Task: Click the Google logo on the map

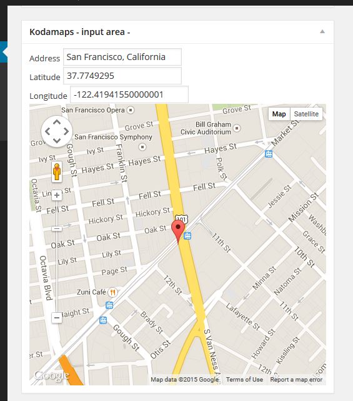Action: click(52, 375)
